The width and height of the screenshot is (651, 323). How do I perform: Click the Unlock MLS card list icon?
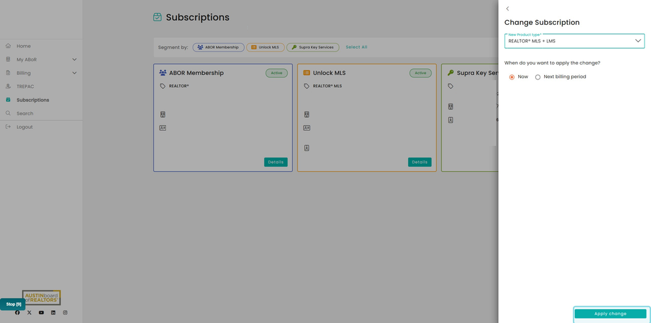307,73
